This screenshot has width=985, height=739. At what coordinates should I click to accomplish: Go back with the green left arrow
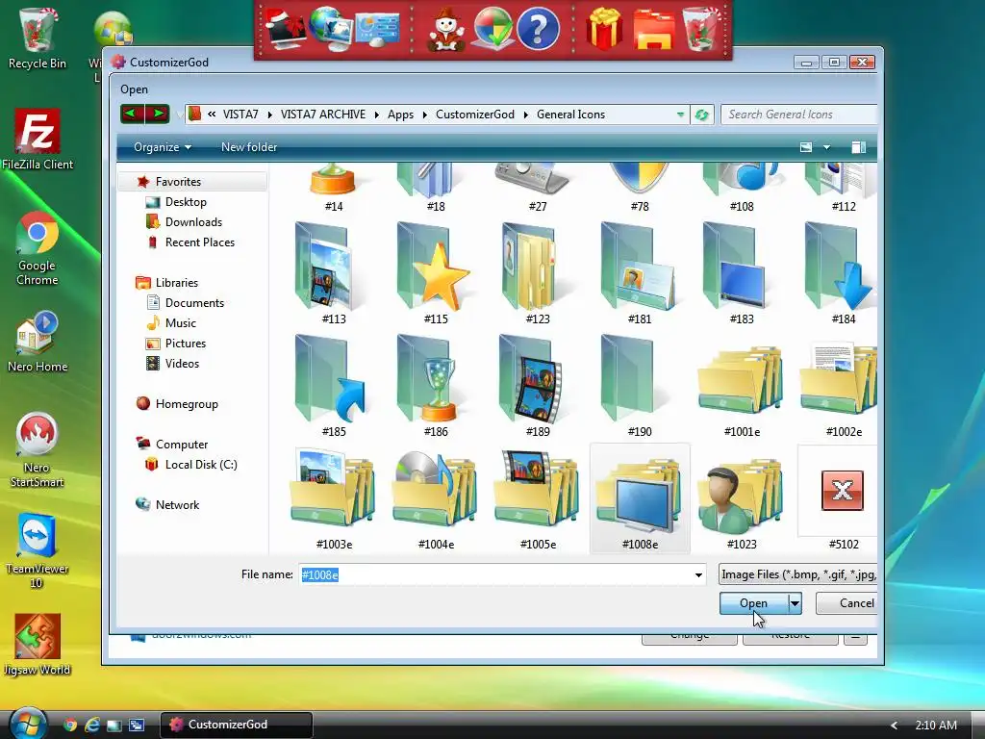[x=133, y=114]
